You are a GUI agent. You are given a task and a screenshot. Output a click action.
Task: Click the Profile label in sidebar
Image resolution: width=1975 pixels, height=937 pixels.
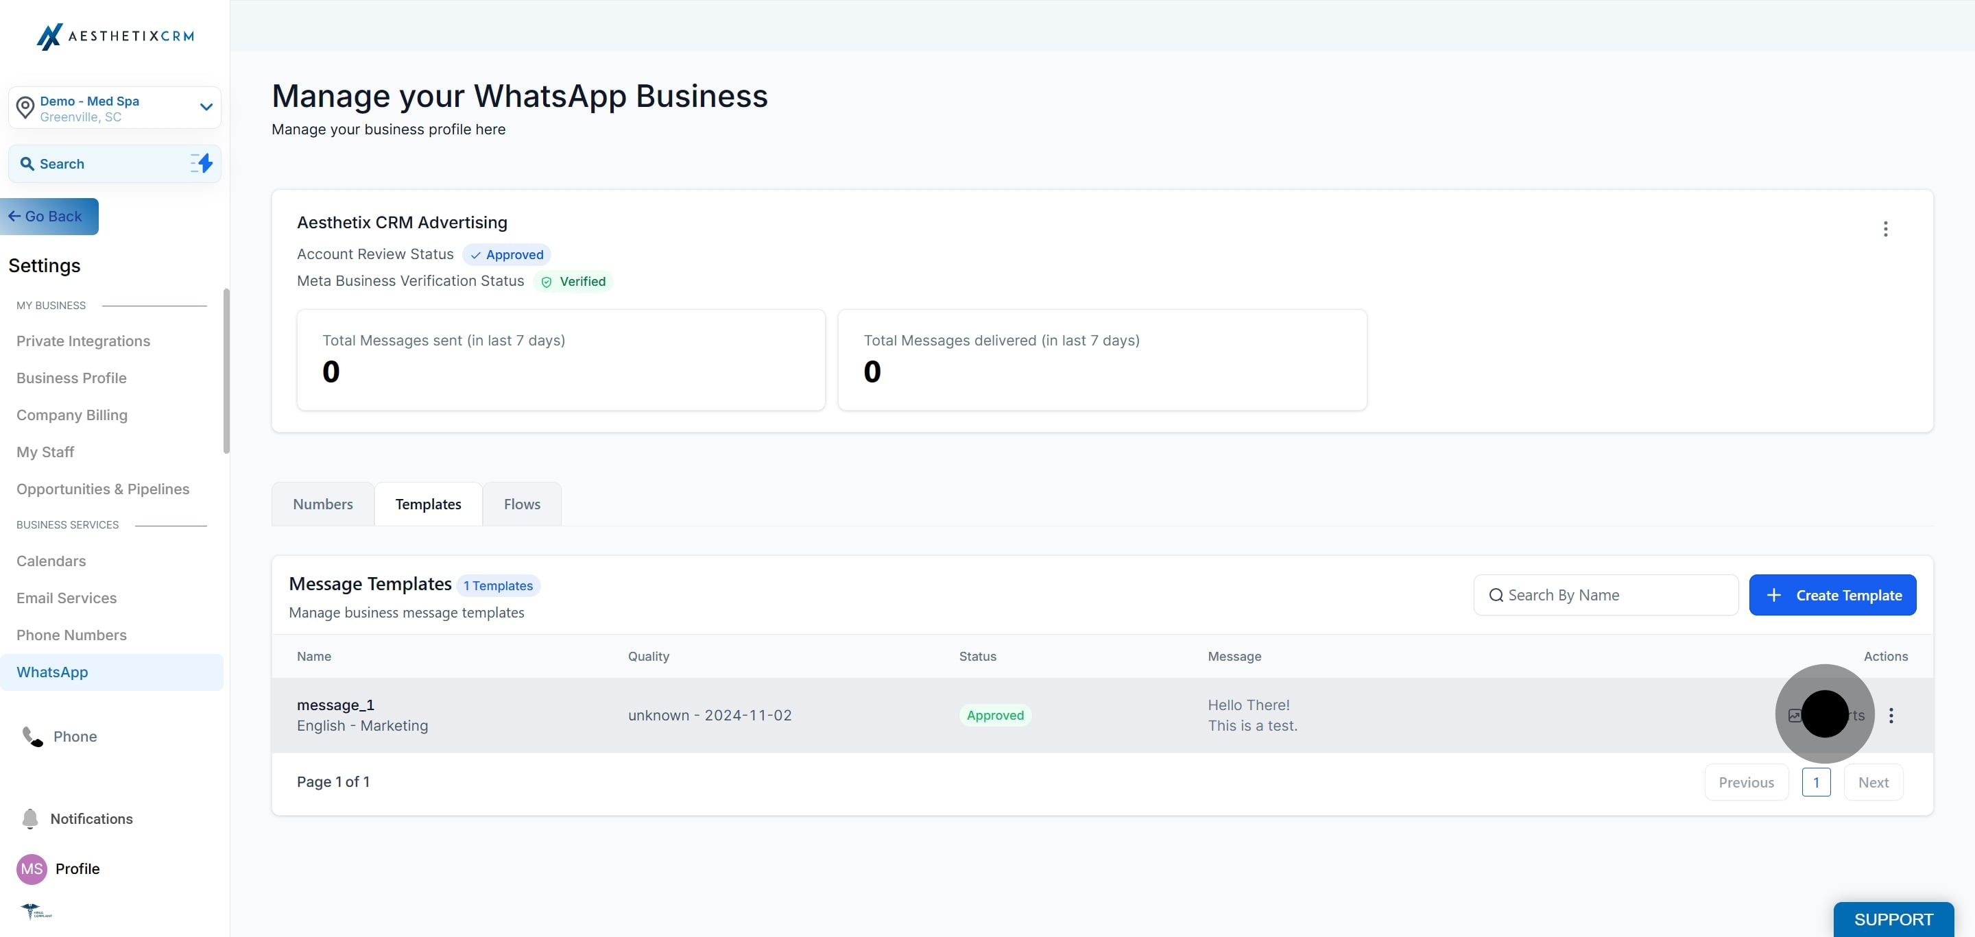77,869
